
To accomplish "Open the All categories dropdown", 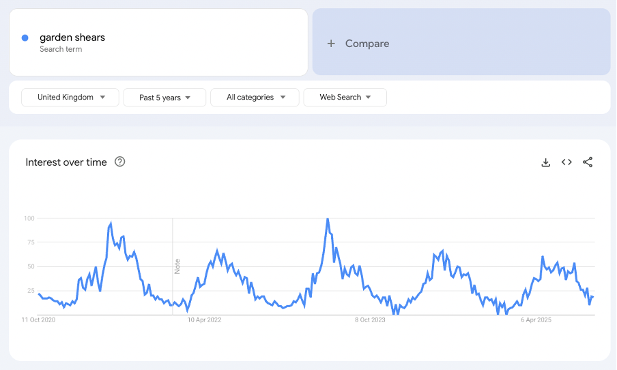I will pyautogui.click(x=255, y=98).
